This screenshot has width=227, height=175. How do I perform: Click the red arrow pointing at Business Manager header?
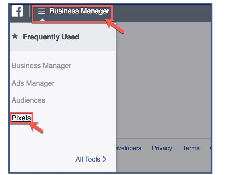(115, 26)
